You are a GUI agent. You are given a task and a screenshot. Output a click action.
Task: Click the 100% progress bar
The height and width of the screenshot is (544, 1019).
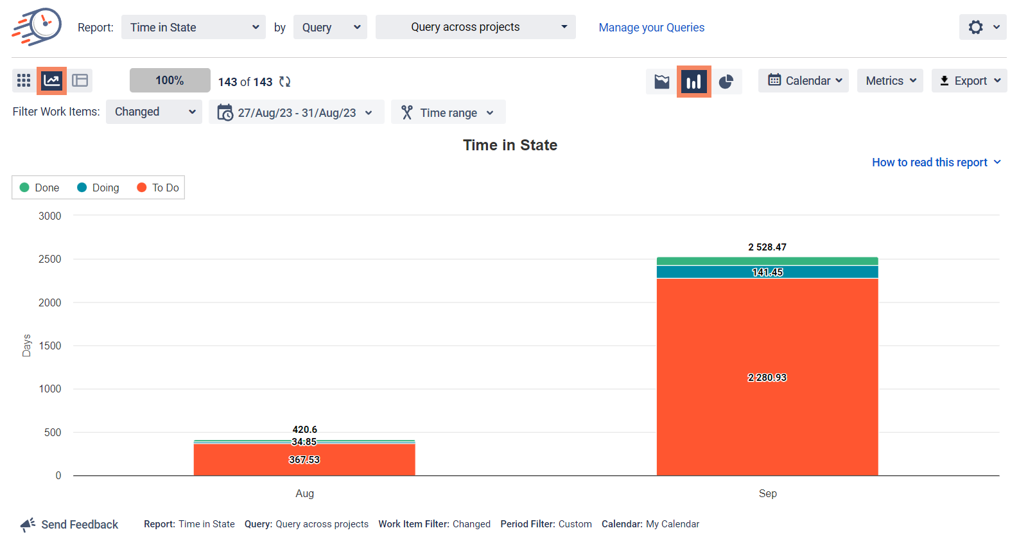[170, 80]
